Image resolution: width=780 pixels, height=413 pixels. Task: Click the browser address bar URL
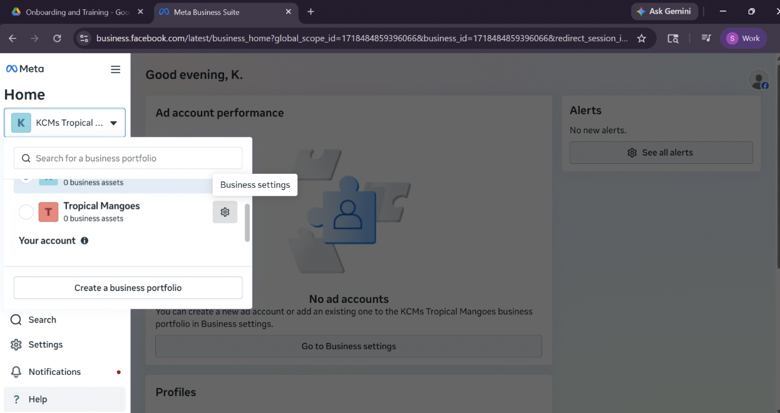point(362,38)
